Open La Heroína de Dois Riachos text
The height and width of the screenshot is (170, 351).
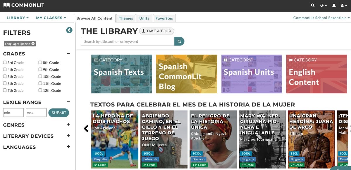(115, 139)
